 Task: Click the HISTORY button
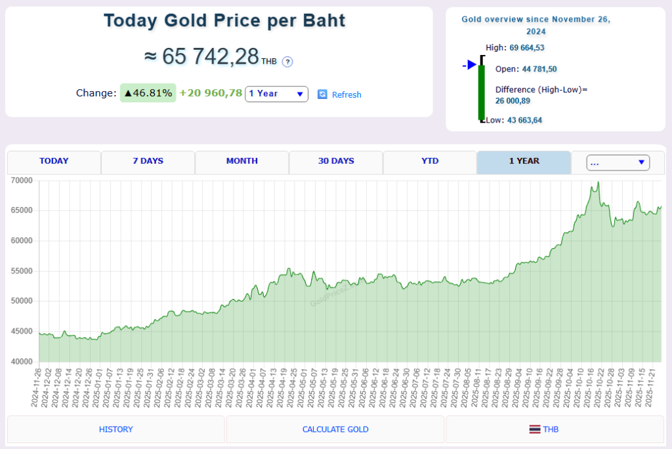115,429
